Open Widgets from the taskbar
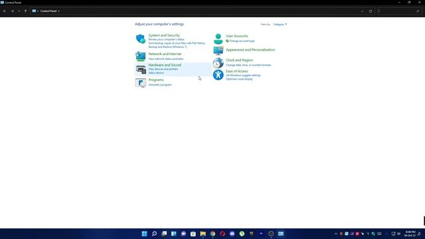The width and height of the screenshot is (425, 239). point(174,234)
